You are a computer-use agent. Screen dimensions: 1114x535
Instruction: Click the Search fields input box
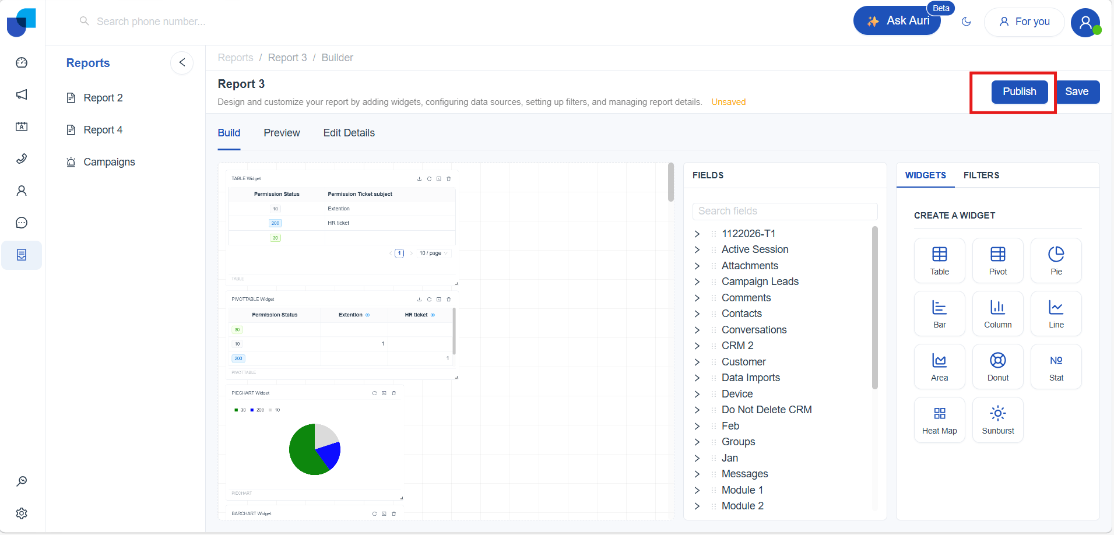point(785,211)
